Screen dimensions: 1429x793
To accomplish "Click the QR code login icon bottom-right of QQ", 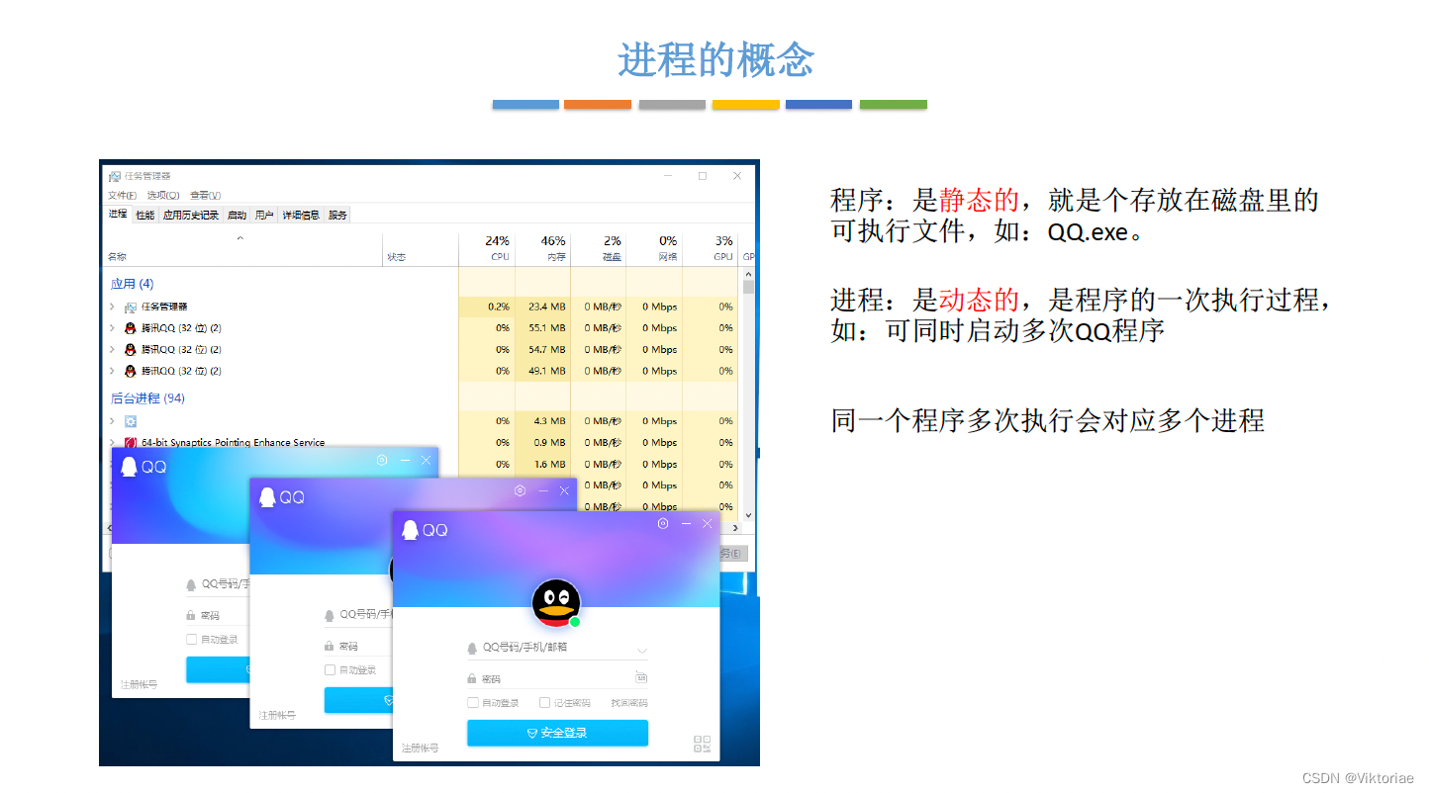I will coord(701,745).
